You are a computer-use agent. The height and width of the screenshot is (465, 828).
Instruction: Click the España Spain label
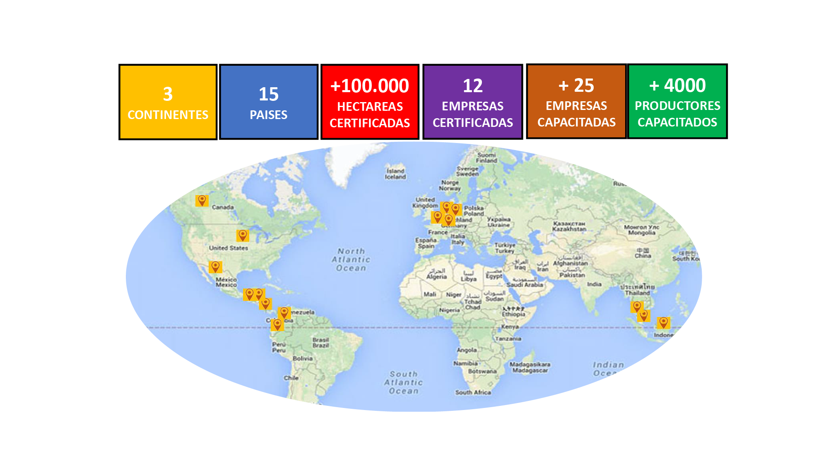tap(426, 243)
